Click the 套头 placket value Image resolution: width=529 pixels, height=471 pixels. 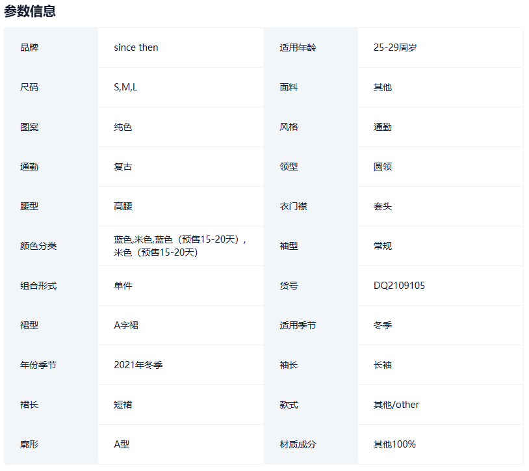point(383,206)
